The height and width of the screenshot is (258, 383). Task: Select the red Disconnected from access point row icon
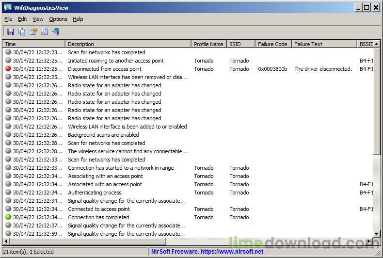(x=8, y=69)
